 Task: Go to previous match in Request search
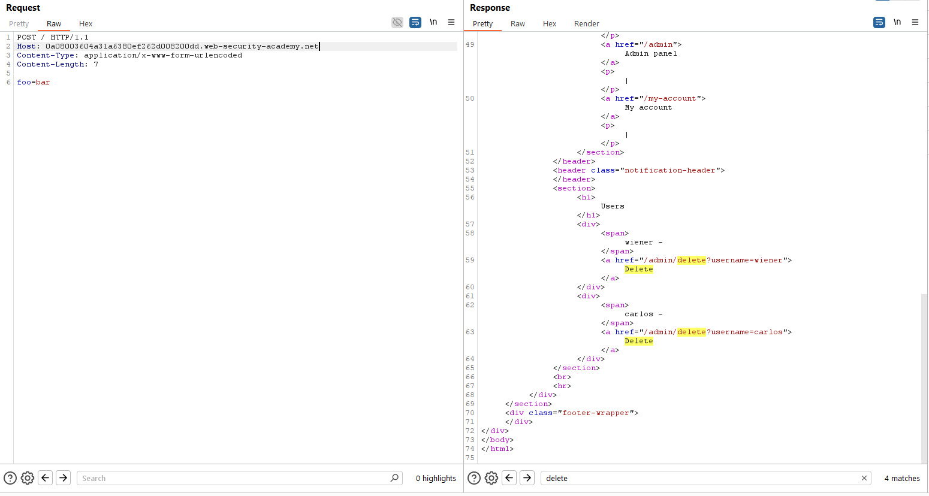tap(46, 478)
